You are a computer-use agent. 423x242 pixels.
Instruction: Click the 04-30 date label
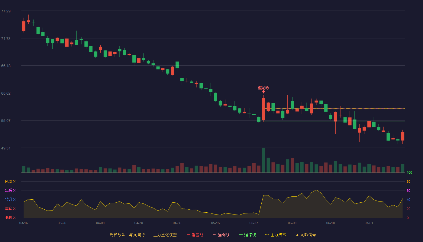(x=177, y=223)
